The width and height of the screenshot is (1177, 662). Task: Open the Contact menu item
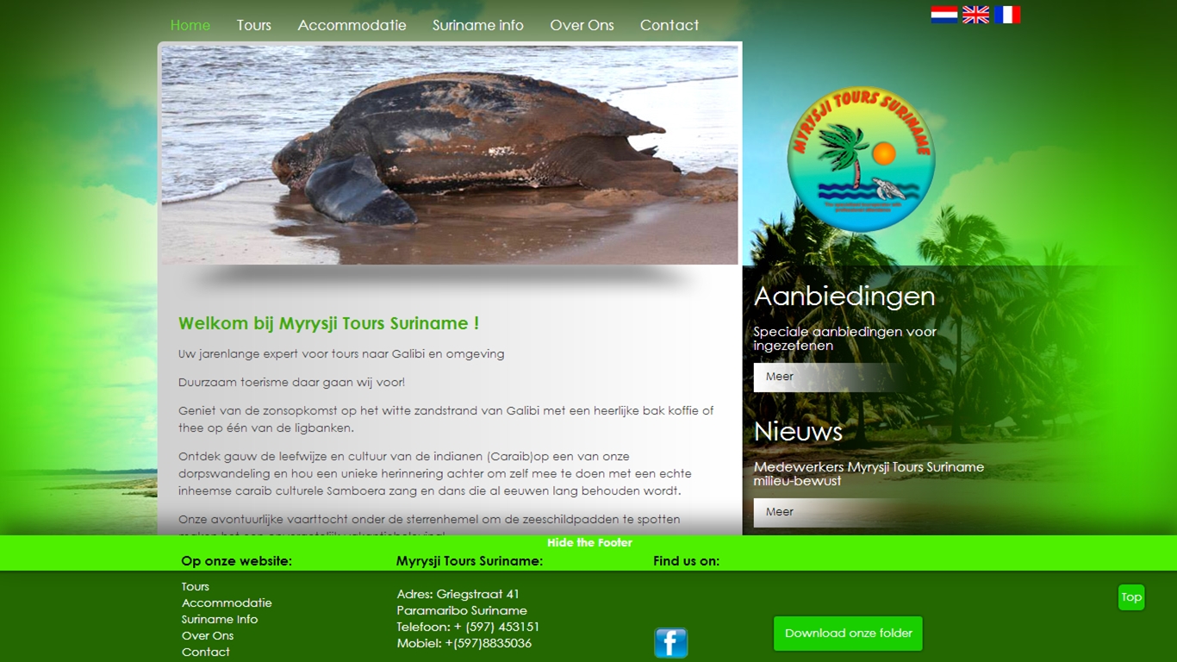[669, 25]
